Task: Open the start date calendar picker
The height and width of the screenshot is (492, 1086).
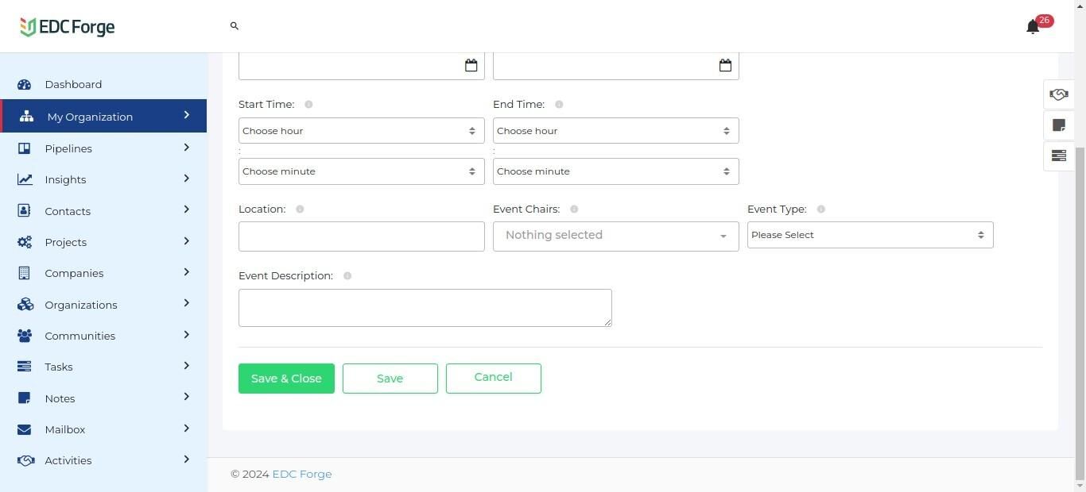Action: pyautogui.click(x=471, y=65)
